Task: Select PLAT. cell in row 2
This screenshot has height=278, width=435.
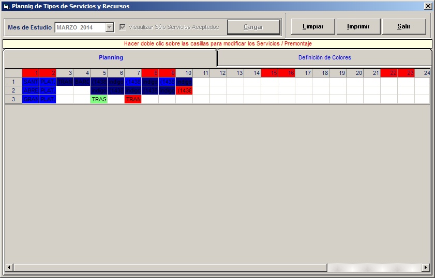Action: click(48, 90)
